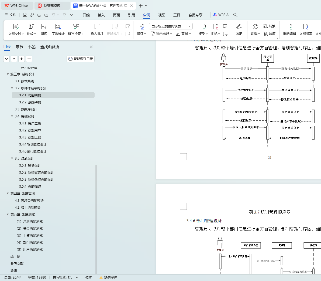Start 朗读 read aloud
This screenshot has width=321, height=281.
[44, 29]
